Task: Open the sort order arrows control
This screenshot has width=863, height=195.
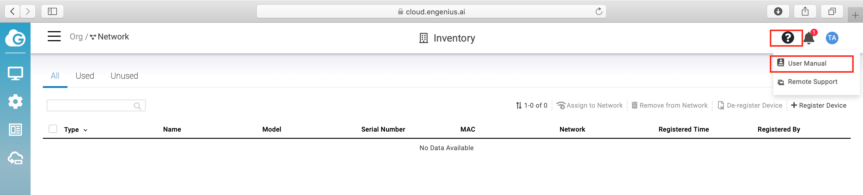Action: click(519, 105)
